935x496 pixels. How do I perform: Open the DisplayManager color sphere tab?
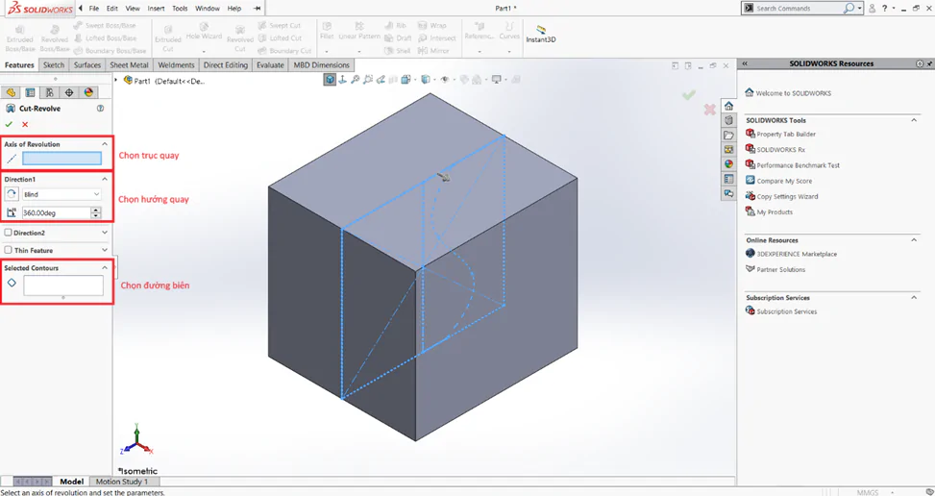[x=88, y=92]
